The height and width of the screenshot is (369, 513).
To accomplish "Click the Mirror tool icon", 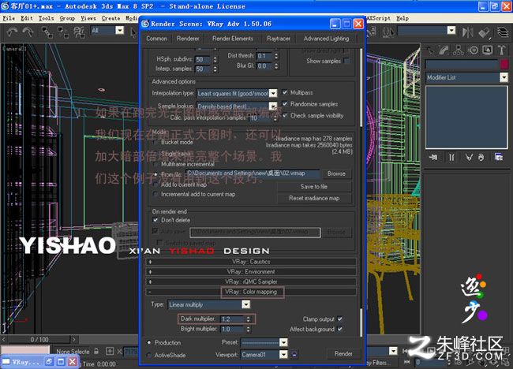I will 467,32.
